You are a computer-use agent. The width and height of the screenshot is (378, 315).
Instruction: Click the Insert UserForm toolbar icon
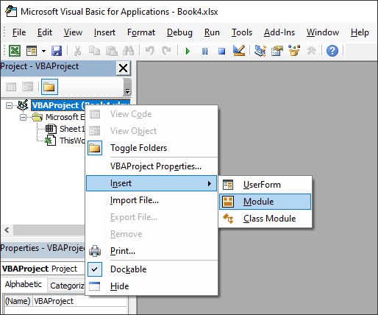pos(32,51)
